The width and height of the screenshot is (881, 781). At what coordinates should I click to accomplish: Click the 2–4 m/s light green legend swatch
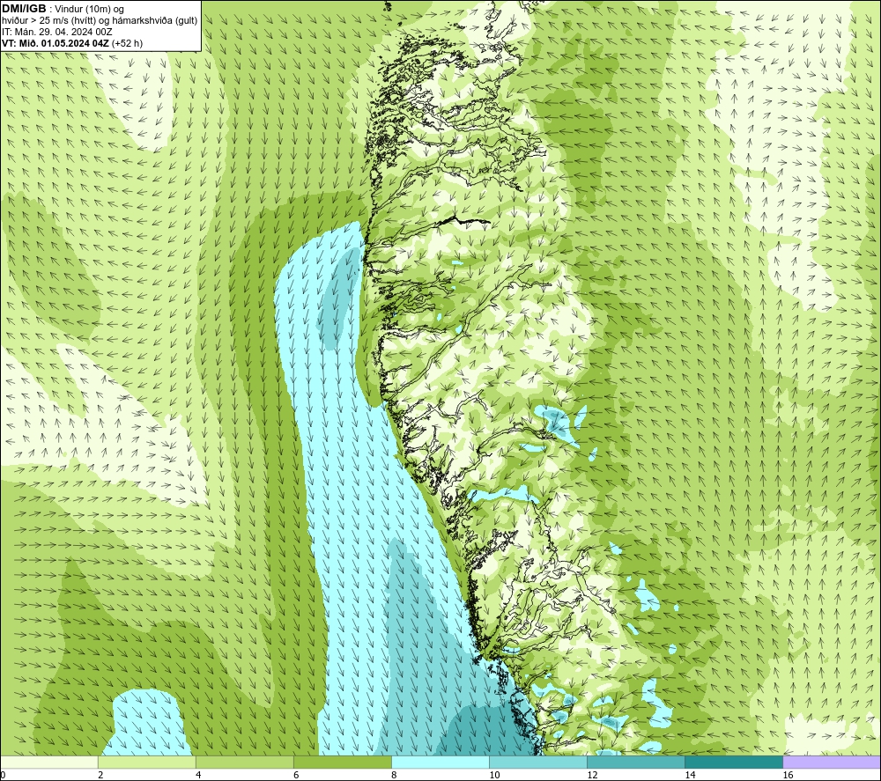(x=147, y=763)
